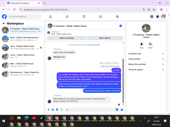170x127 pixels.
Task: Open the notifications bell in Facebook header
Action: [x=157, y=17]
